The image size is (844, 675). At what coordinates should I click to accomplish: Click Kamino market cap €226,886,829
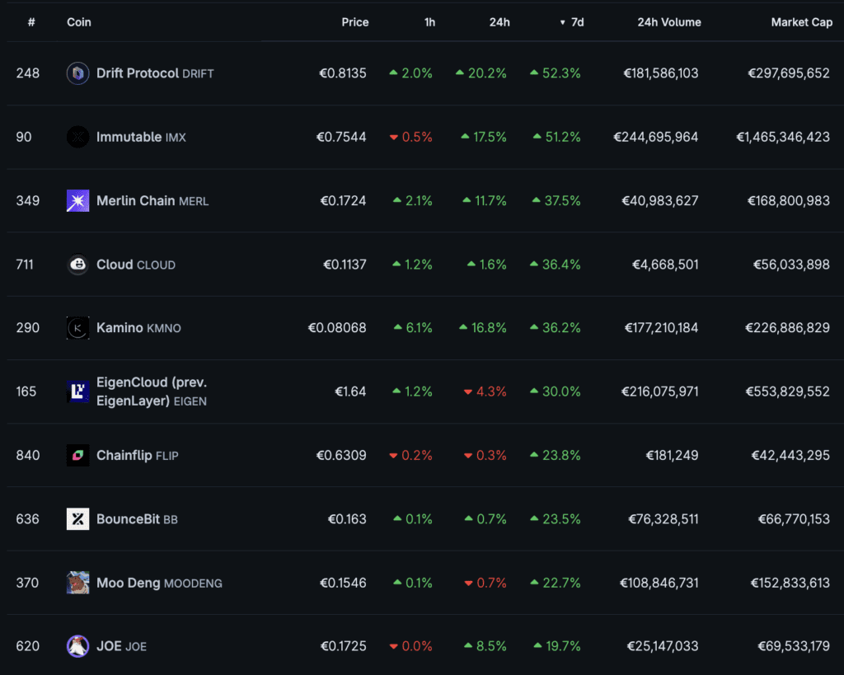pos(787,328)
